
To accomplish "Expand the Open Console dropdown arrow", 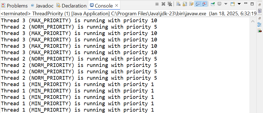I will [239, 4].
